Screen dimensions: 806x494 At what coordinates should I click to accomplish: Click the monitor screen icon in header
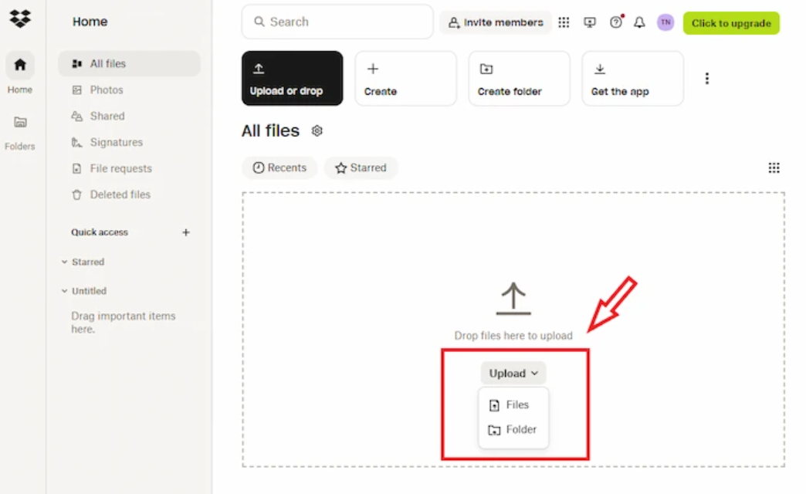click(x=590, y=22)
